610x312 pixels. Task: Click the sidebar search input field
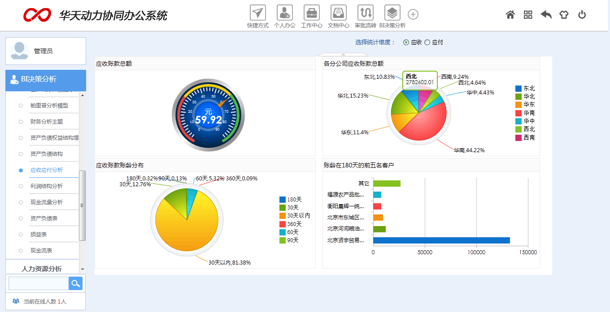click(x=39, y=283)
